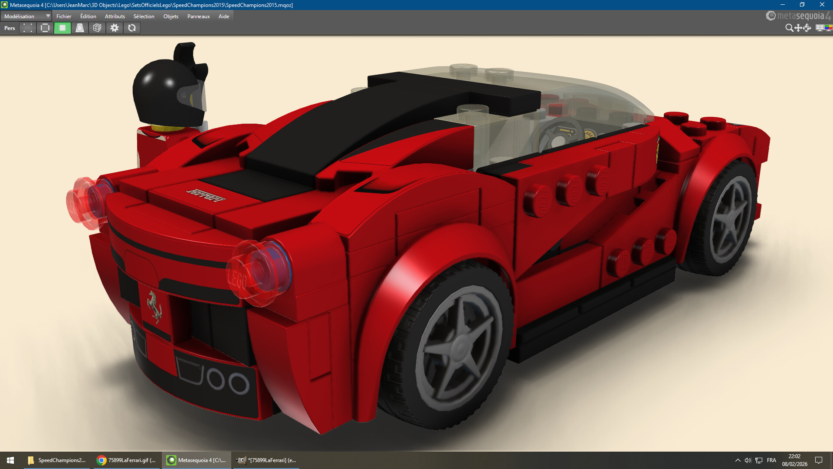This screenshot has width=833, height=469.
Task: Click the magnifier zoom view icon
Action: (x=789, y=28)
